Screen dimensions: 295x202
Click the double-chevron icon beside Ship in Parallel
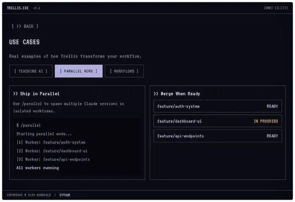pyautogui.click(x=15, y=94)
